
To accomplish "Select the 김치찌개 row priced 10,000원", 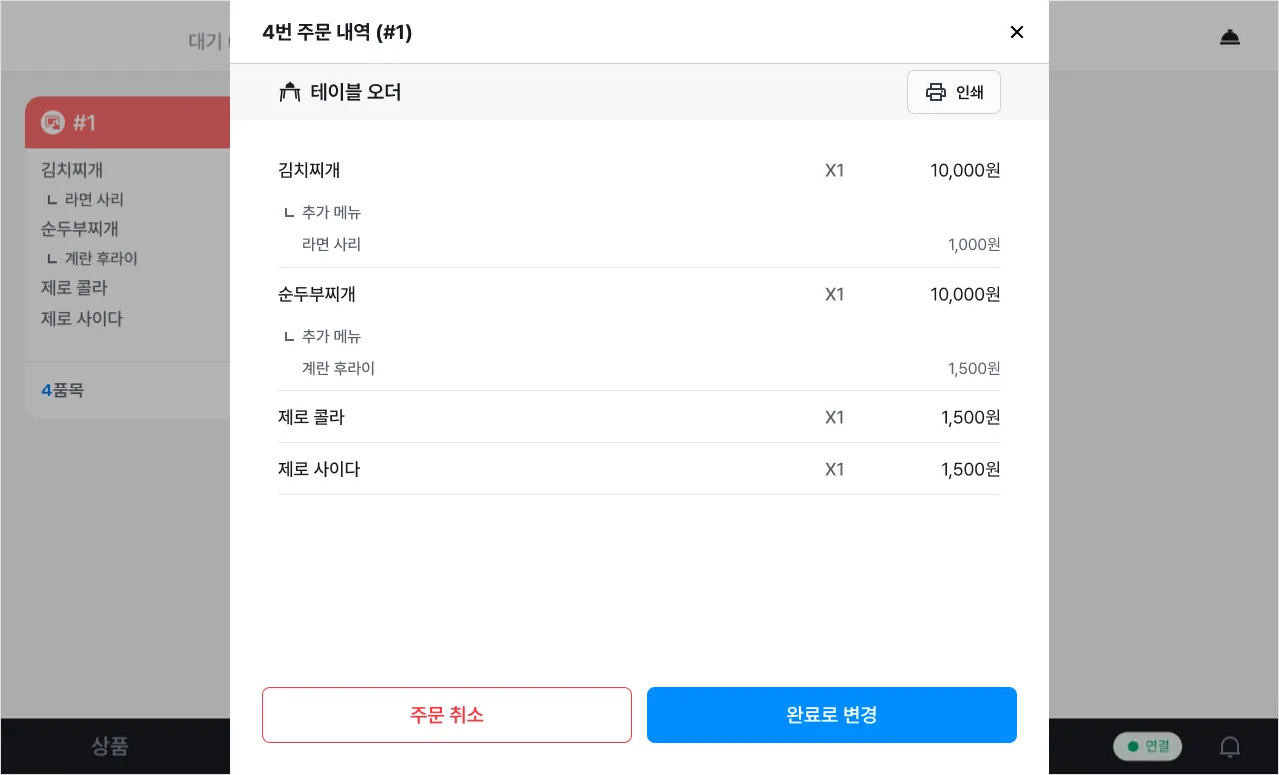I will (x=639, y=170).
